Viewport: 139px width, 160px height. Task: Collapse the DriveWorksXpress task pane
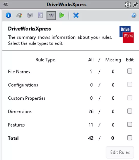[x=5, y=4]
